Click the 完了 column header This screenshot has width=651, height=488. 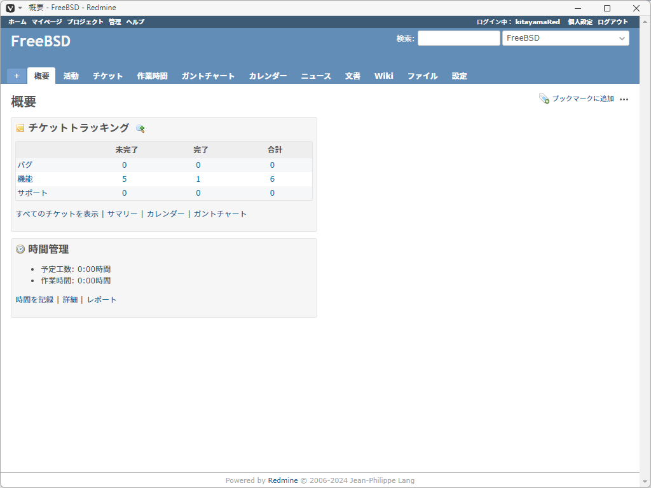(x=200, y=150)
